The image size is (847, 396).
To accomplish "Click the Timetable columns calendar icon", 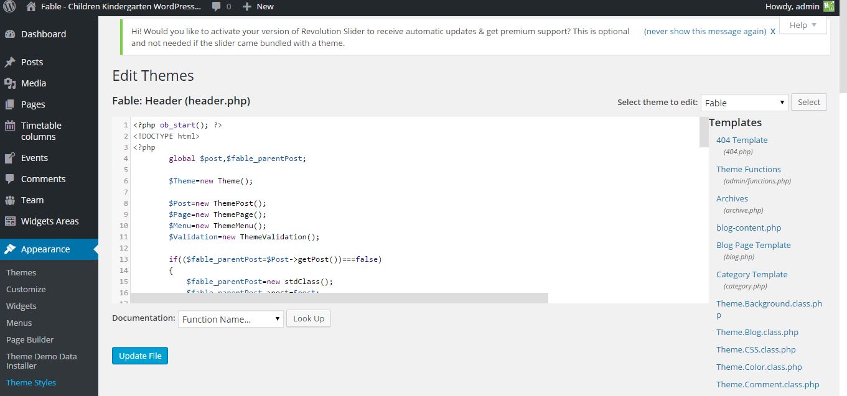I will [10, 126].
